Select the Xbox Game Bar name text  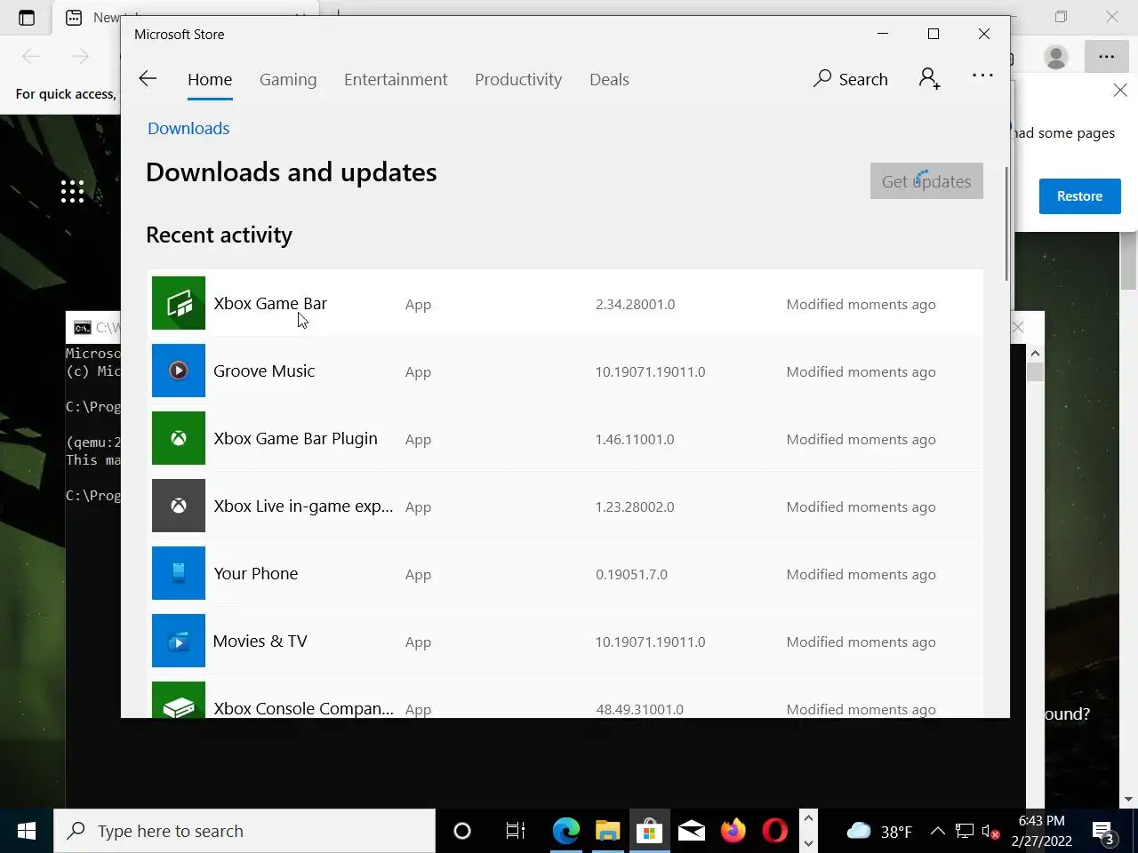click(270, 303)
